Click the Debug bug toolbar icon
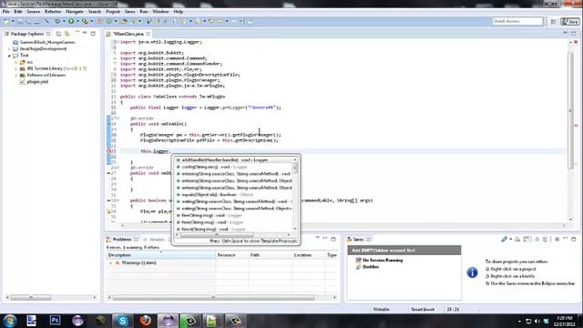This screenshot has height=328, width=583. tap(57, 22)
